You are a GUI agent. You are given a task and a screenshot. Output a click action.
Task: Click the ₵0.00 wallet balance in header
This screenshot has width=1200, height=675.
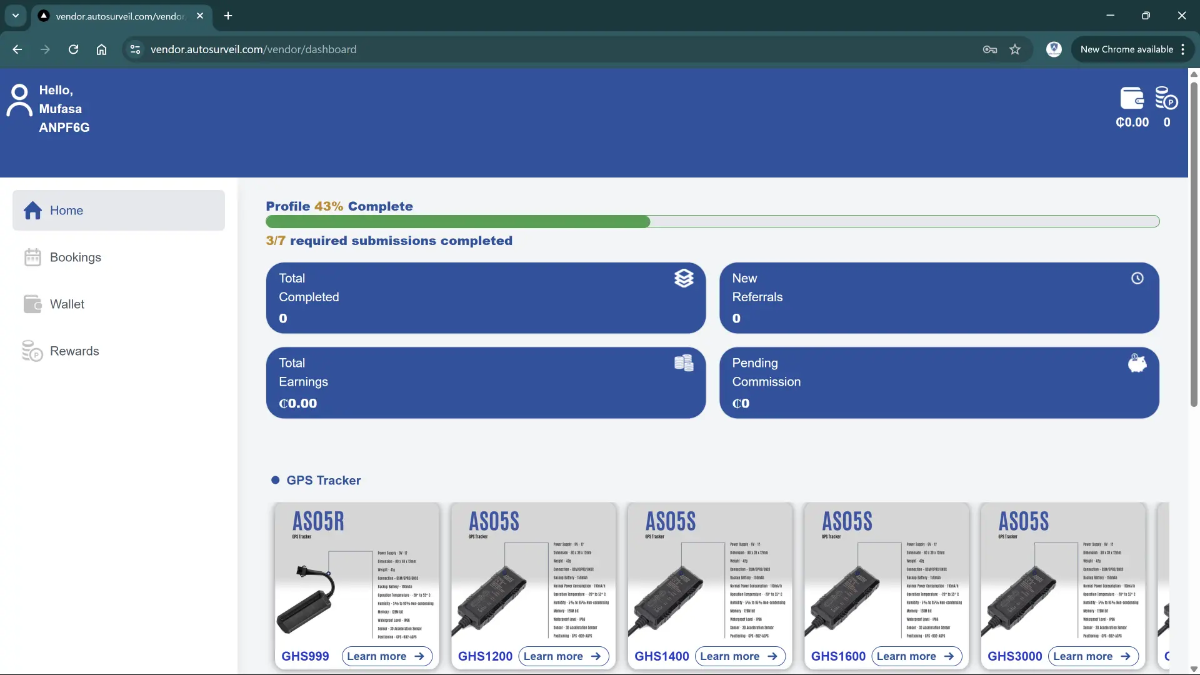[1132, 122]
